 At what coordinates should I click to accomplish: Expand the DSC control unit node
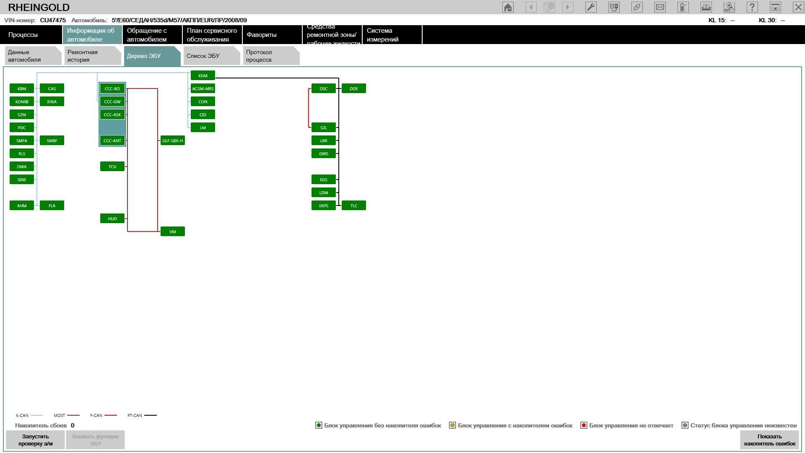pos(323,89)
